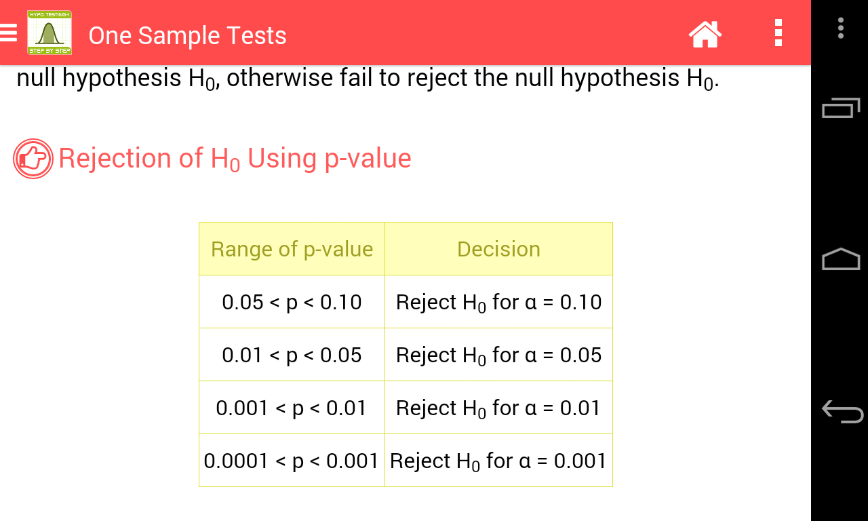Tap Reject H0 for α = 0.001 cell

point(498,461)
